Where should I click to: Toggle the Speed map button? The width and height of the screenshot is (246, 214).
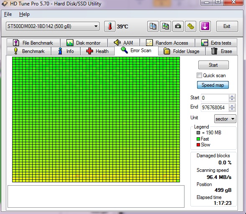pos(213,85)
